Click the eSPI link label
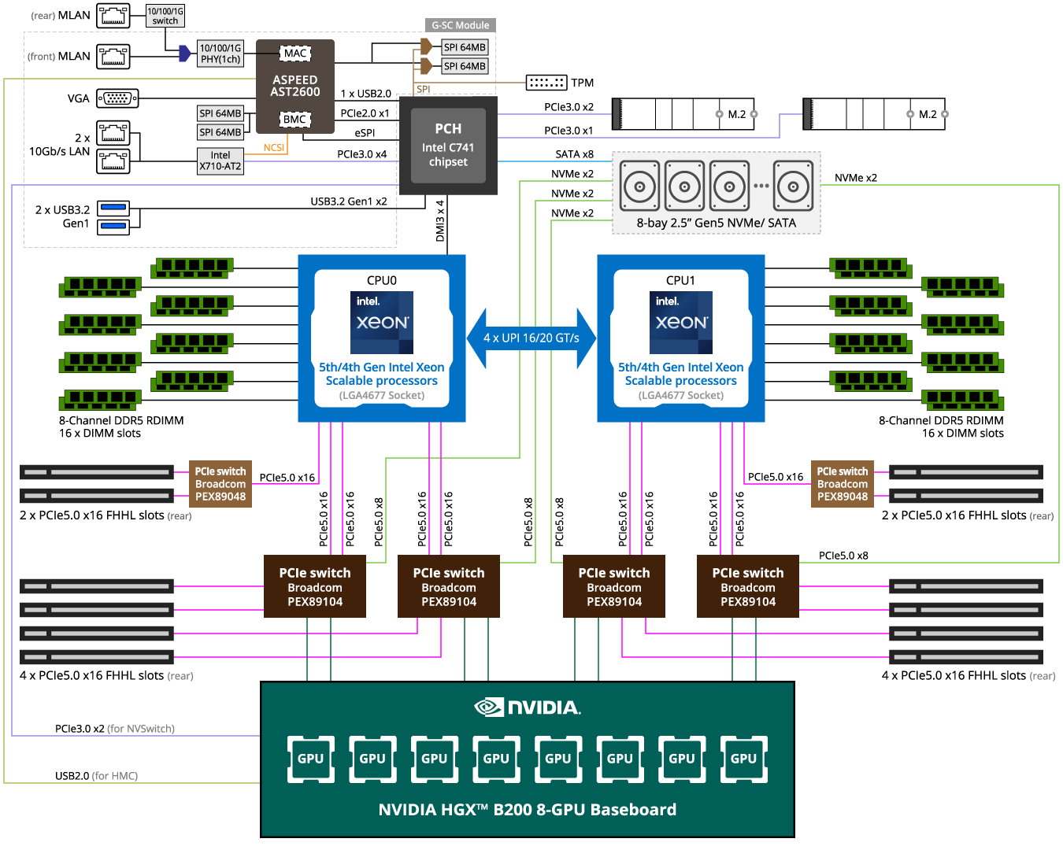1063x846 pixels. (365, 133)
